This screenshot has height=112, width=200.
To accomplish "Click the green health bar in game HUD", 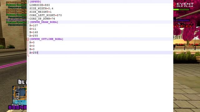I will (x=181, y=10).
